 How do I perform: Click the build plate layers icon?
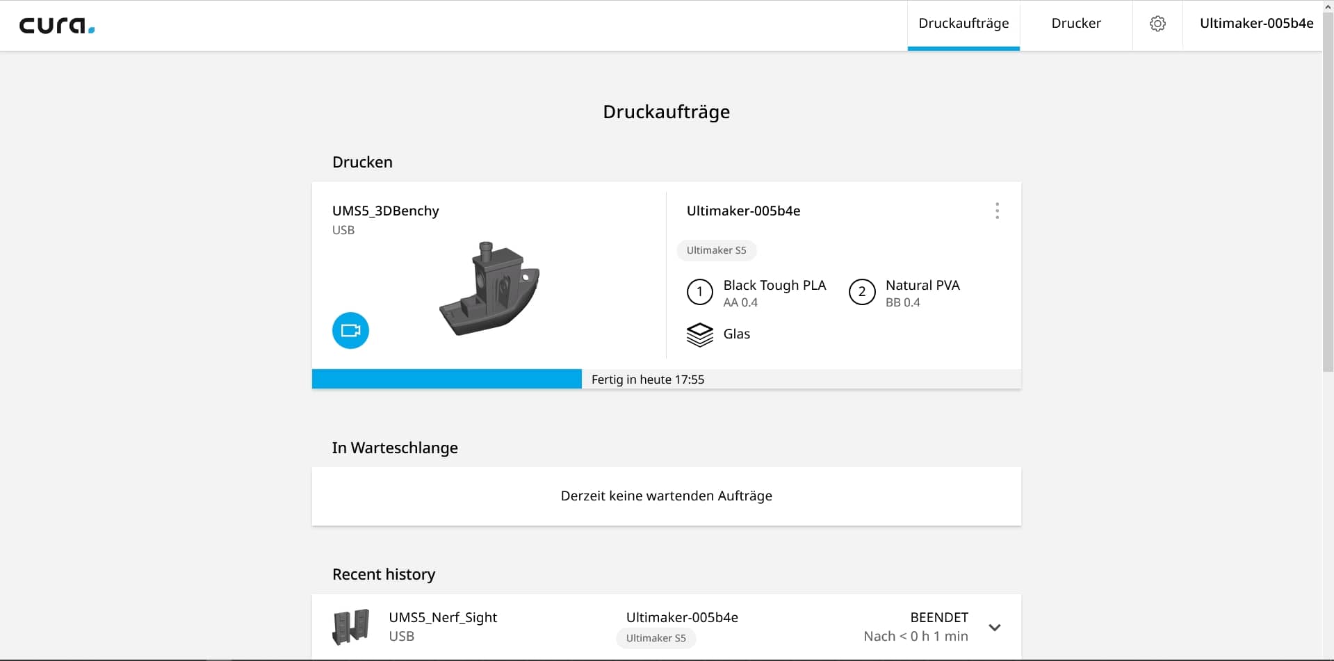(700, 334)
